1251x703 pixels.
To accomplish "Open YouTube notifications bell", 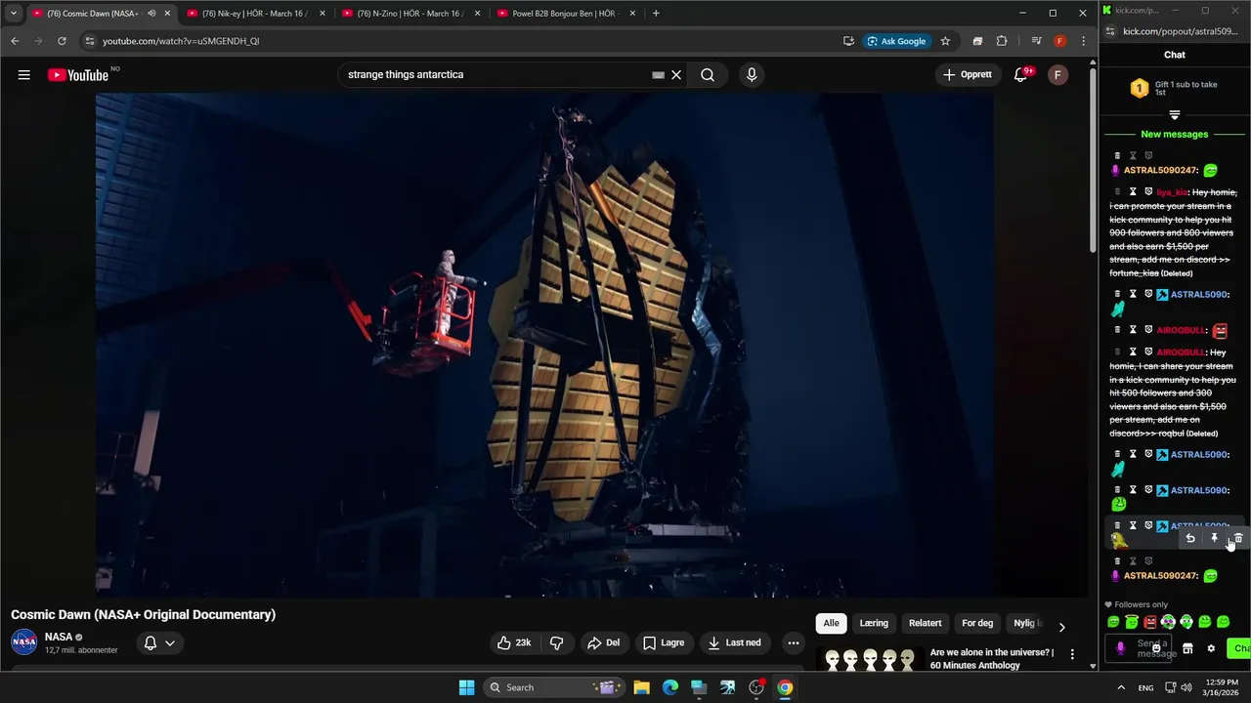I will pos(1020,75).
